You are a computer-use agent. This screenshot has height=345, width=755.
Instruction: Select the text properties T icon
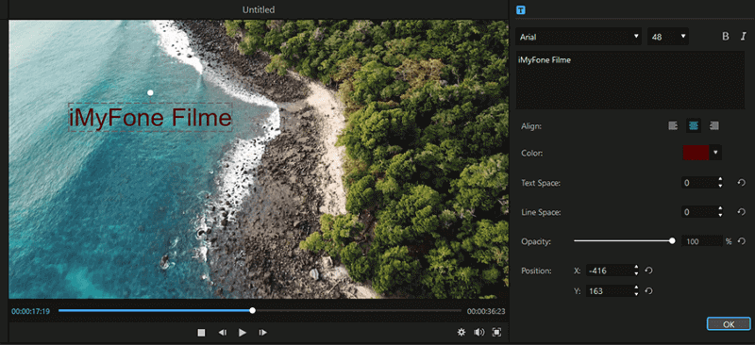coord(521,9)
